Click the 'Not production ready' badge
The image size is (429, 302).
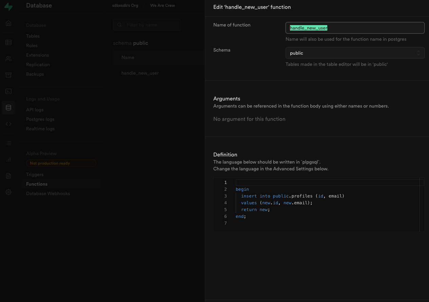pos(61,163)
